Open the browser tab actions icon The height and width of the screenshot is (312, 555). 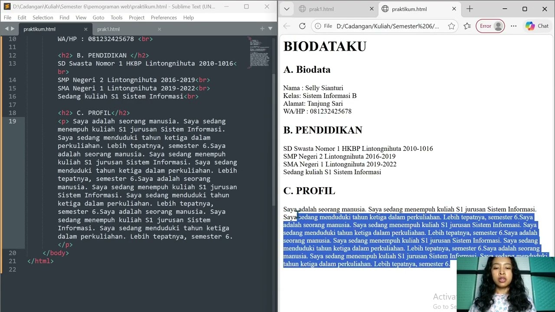click(286, 9)
